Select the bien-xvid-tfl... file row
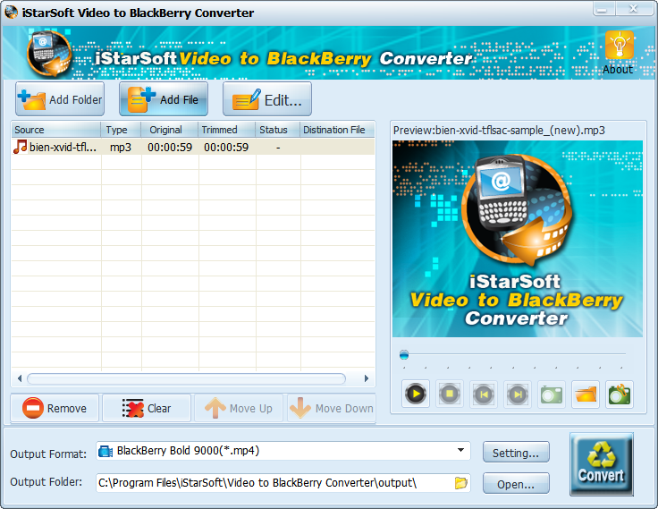The image size is (658, 509). (x=193, y=147)
